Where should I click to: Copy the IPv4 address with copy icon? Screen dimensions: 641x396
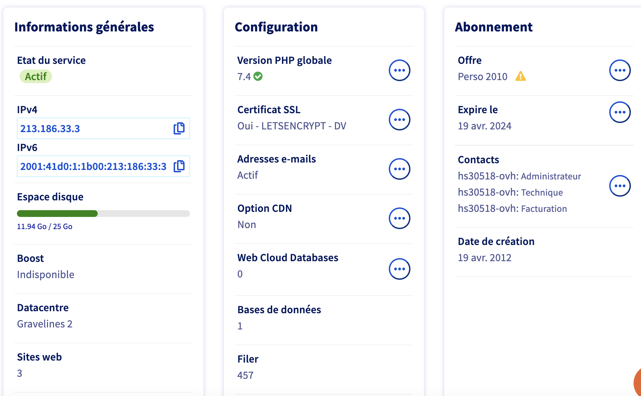(179, 128)
